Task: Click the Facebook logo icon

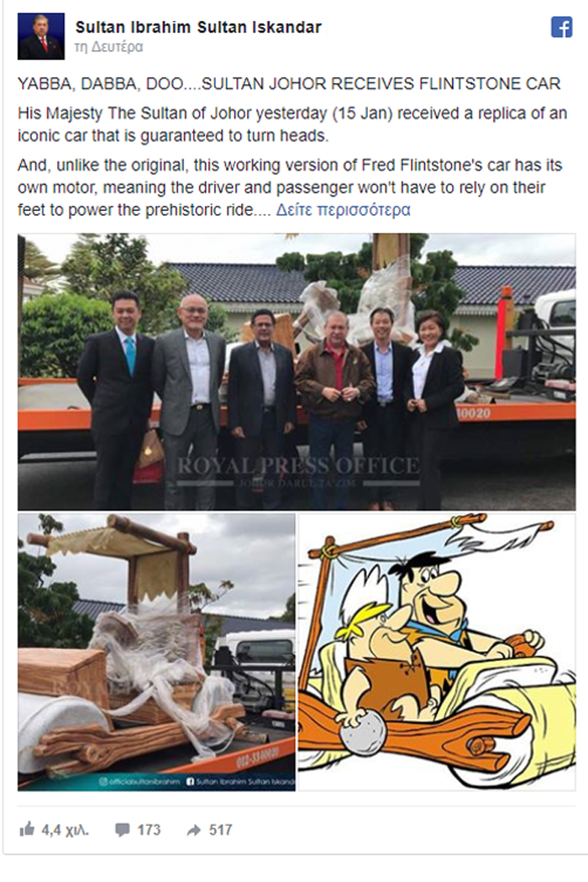Action: [561, 28]
